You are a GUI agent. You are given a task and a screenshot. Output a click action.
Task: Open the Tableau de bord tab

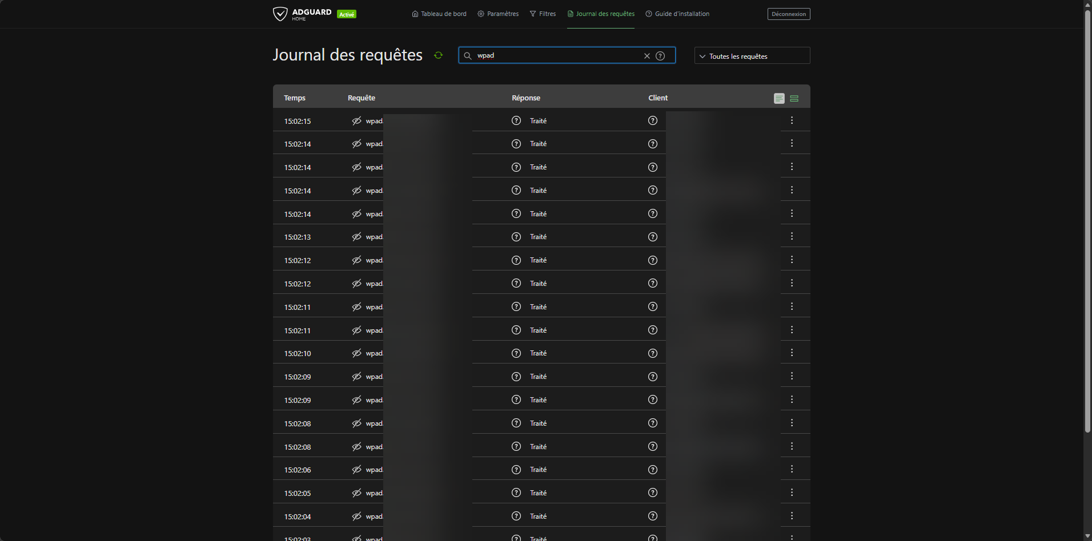point(439,14)
